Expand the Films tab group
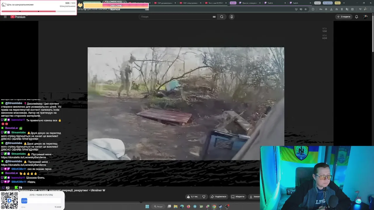The image size is (374, 210). 337,3
